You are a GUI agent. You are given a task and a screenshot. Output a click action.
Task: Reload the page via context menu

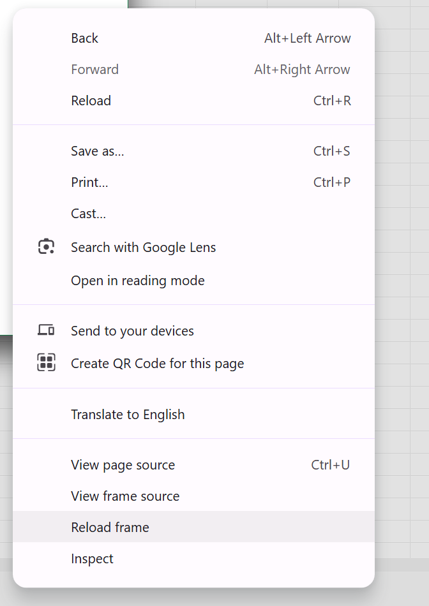click(x=194, y=101)
